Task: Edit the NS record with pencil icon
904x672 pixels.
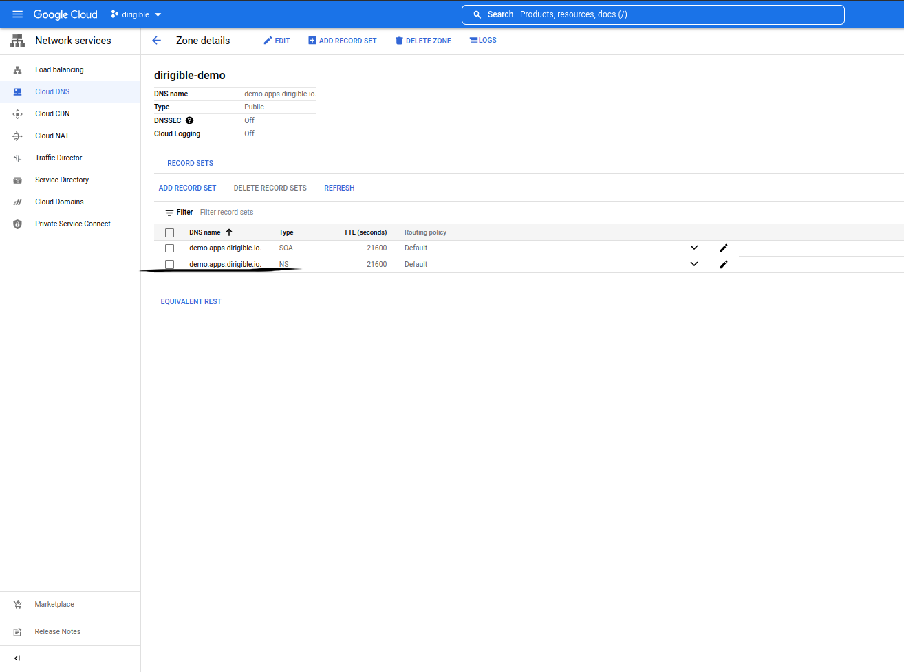Action: [723, 264]
